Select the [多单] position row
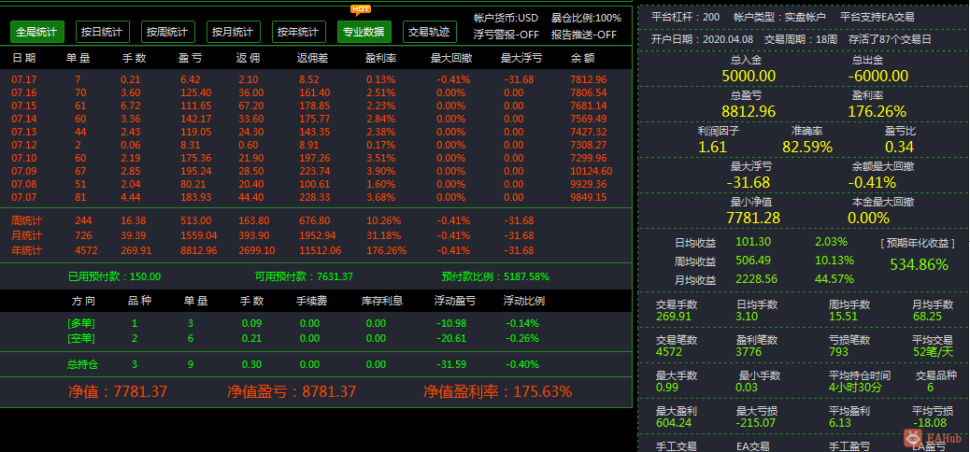 pyautogui.click(x=316, y=323)
